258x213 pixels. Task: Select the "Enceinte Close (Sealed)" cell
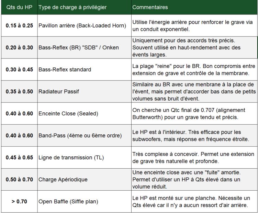[x=68, y=113]
